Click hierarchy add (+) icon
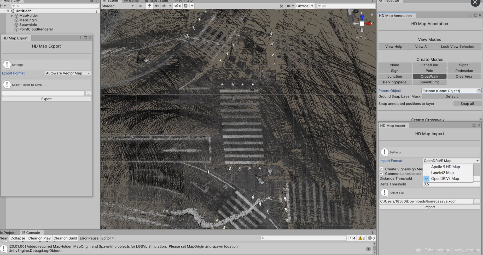Image resolution: width=483 pixels, height=255 pixels. tap(1, 6)
